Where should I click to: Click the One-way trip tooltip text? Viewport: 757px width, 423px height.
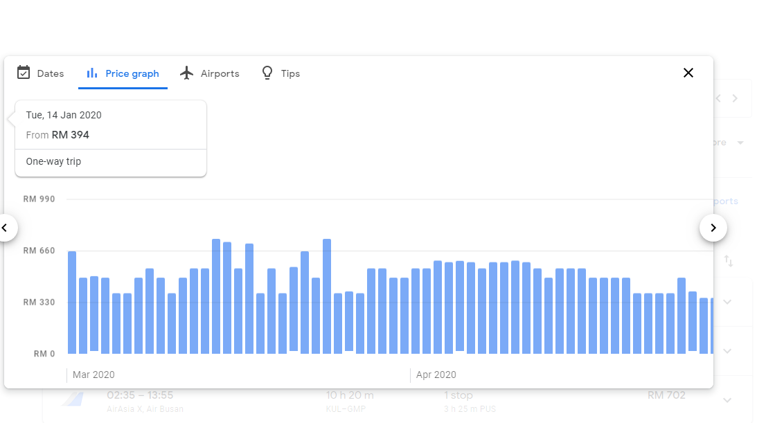[53, 161]
